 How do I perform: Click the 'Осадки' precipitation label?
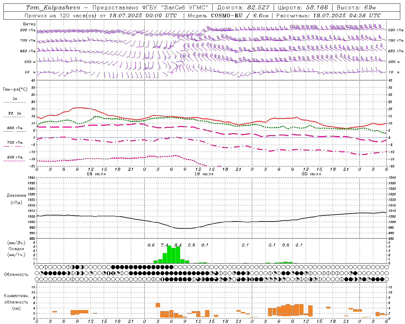[16, 249]
